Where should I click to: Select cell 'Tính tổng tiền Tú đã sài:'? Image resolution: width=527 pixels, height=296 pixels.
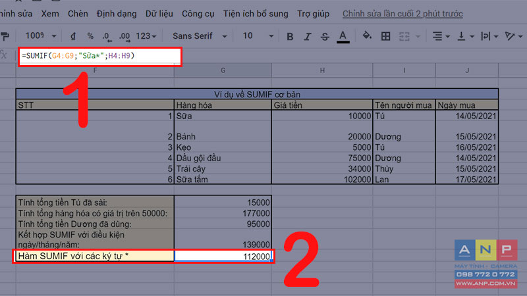coord(95,203)
